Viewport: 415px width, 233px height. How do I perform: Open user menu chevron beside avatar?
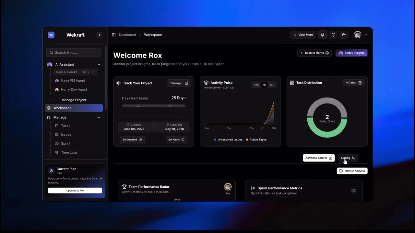click(366, 35)
